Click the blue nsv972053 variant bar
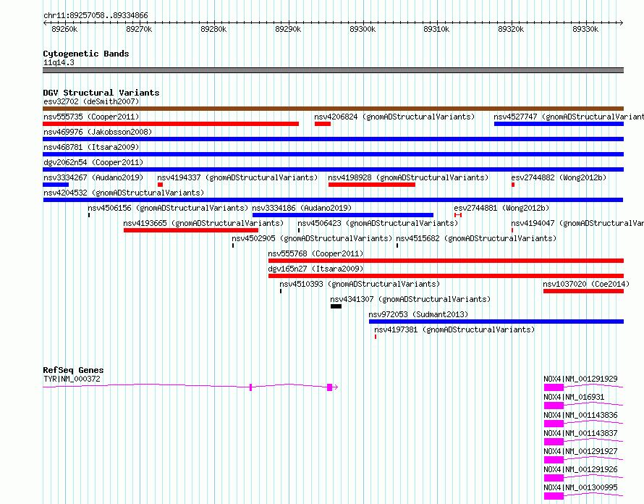Screen dimensions: 644x504 coord(496,322)
